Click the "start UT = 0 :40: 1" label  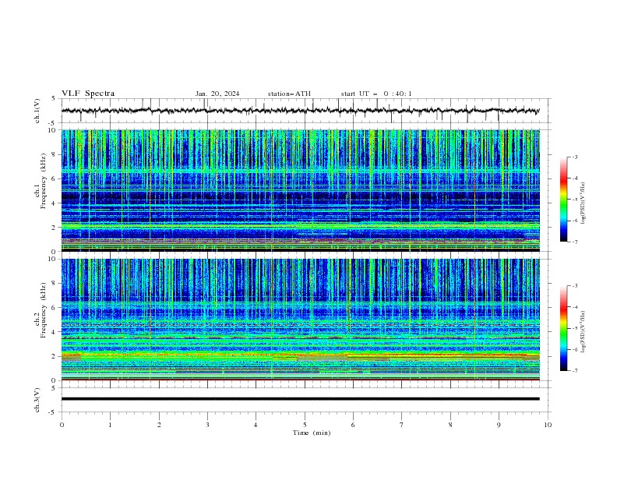click(376, 94)
